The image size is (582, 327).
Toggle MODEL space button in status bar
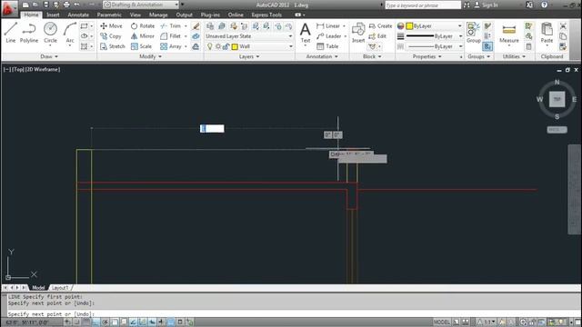point(441,322)
